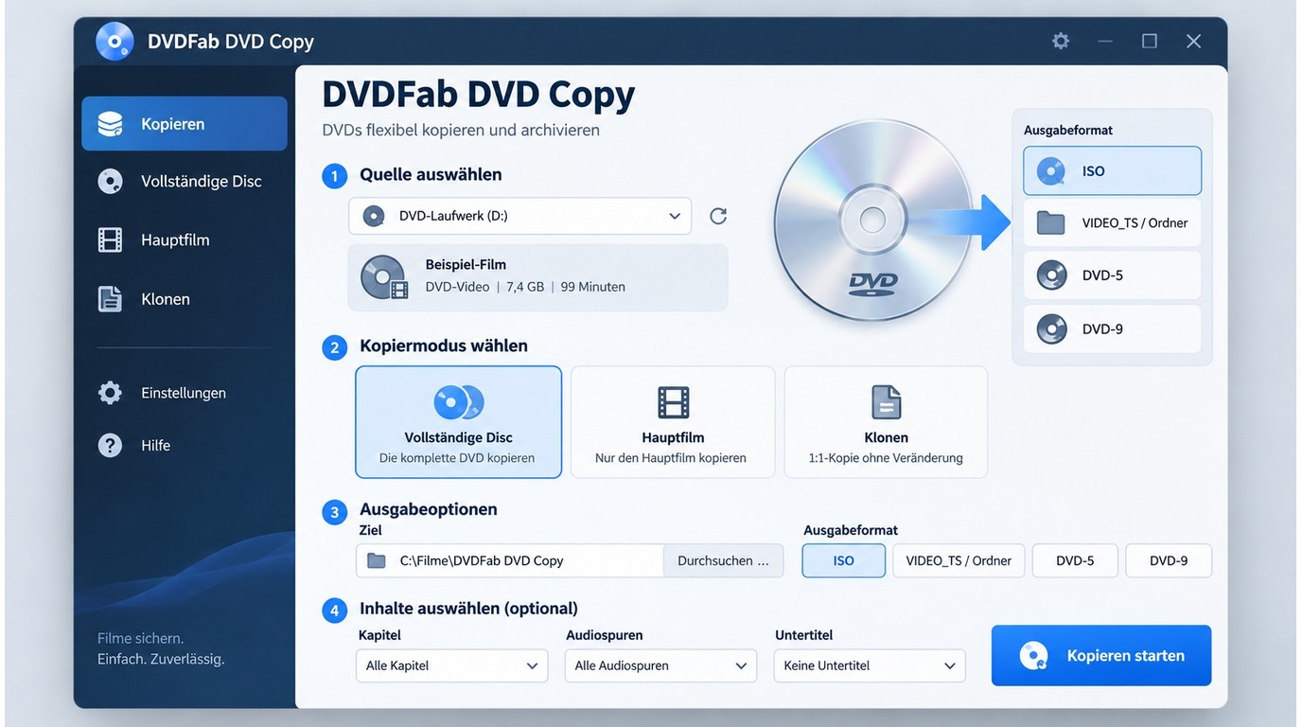Click the gear icon beside Einstellungen

coord(111,393)
